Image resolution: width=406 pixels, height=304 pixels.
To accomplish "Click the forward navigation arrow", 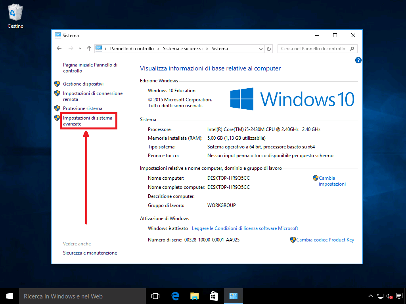I will 71,48.
